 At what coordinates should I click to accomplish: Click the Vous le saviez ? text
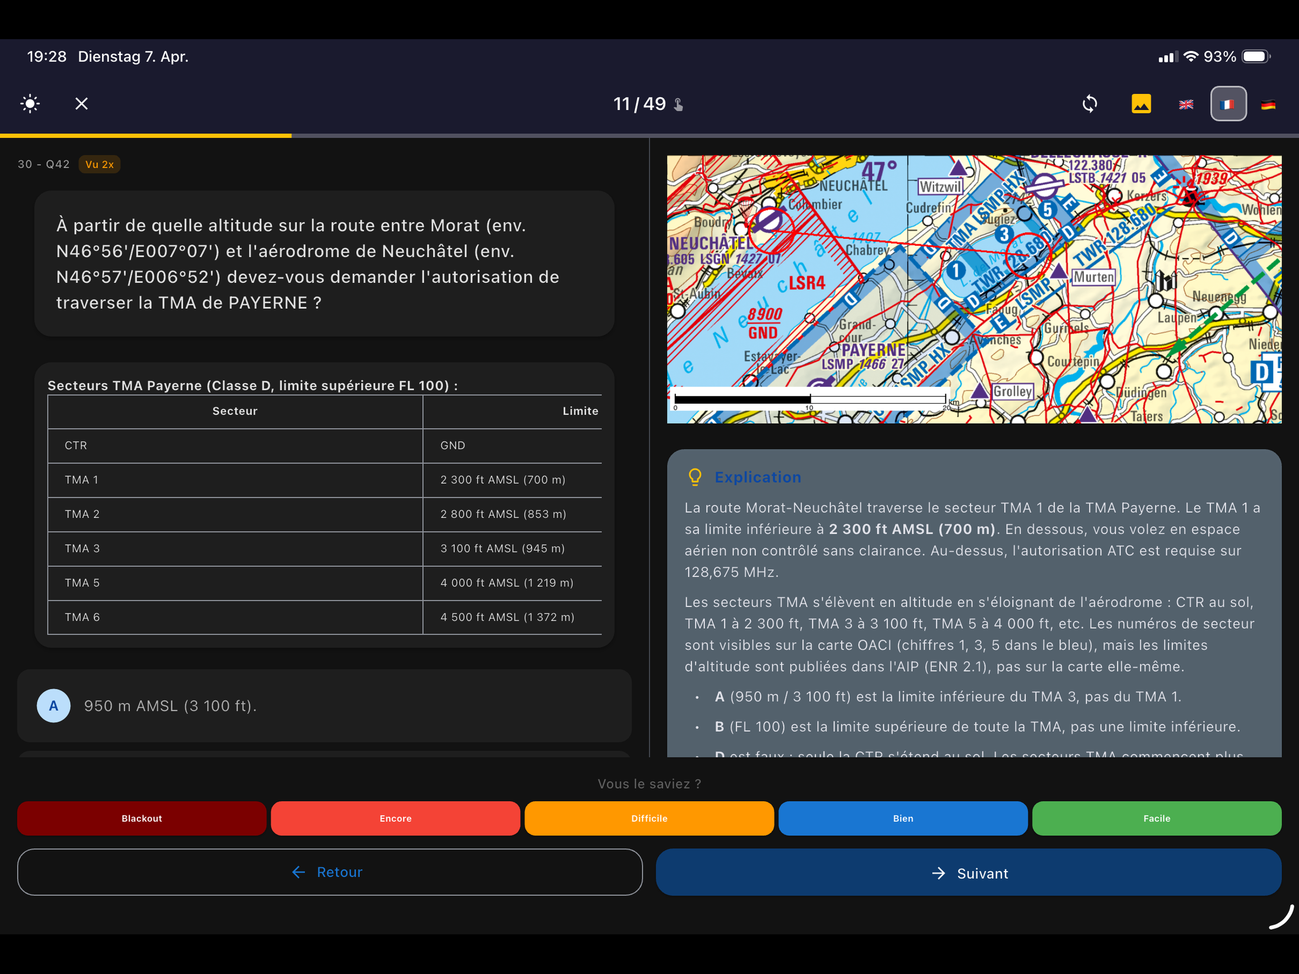649,784
